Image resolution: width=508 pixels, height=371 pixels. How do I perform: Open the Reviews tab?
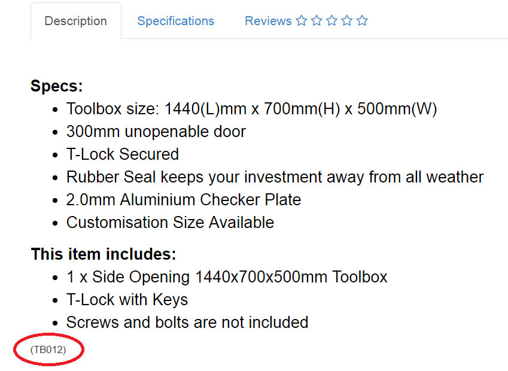click(306, 21)
